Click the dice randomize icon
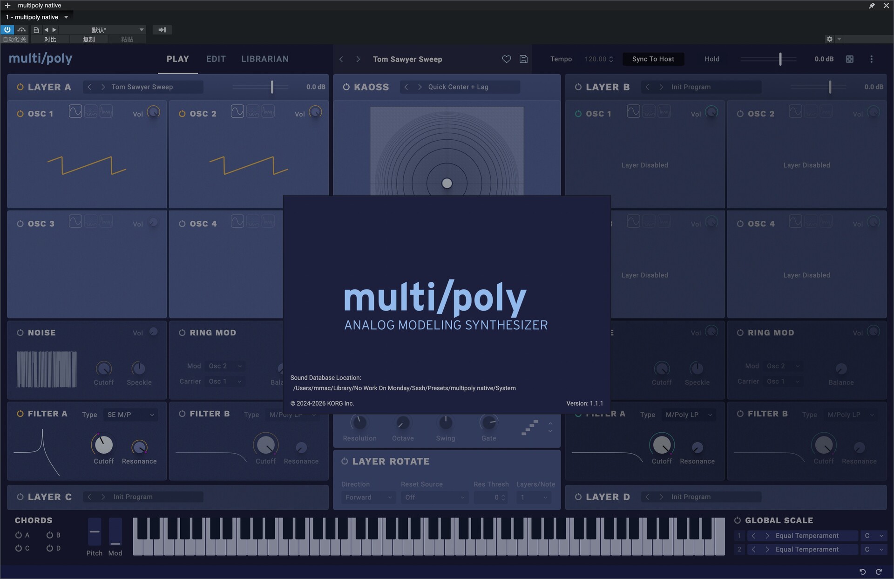This screenshot has height=579, width=894. pos(849,59)
